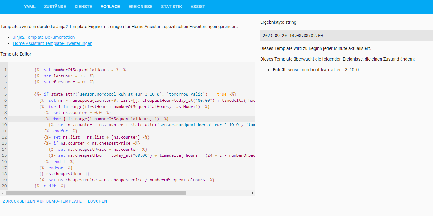Open Home Assistant Template-Erweiterungen link
Viewport: 433px width, 216px height.
pyautogui.click(x=52, y=43)
